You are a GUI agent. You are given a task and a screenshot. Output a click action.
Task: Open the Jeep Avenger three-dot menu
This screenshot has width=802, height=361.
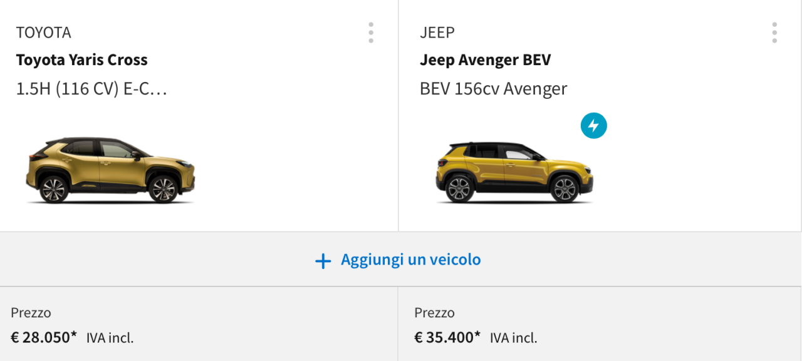pyautogui.click(x=774, y=33)
